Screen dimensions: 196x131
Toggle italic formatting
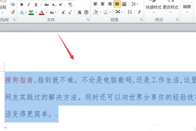(x=29, y=5)
